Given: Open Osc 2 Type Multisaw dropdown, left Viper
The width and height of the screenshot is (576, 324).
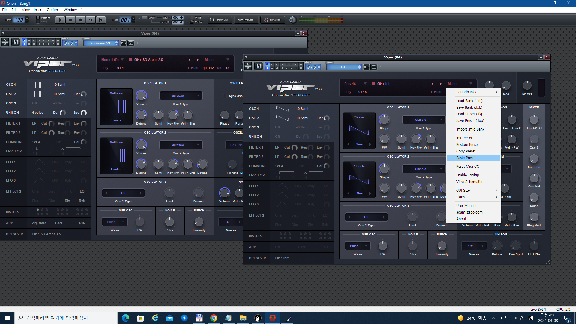Looking at the screenshot, I should tap(181, 145).
